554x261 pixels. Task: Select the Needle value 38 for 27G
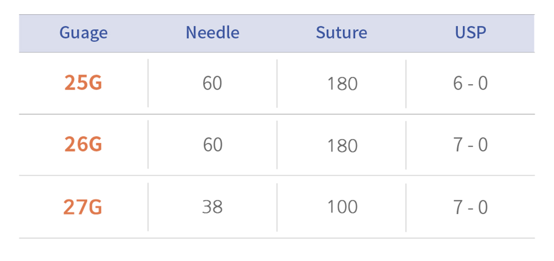click(212, 207)
